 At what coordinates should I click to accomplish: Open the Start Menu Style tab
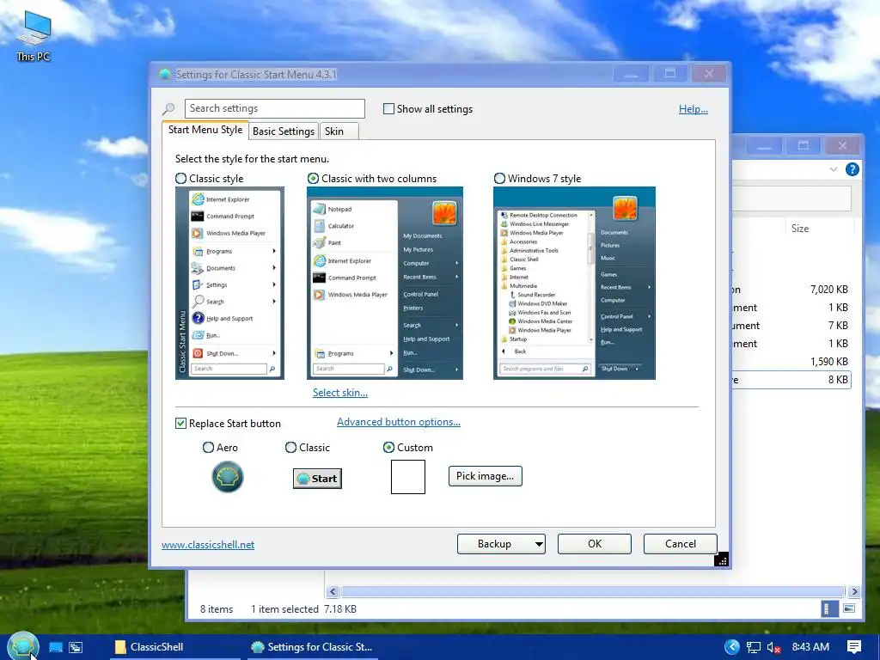point(205,130)
